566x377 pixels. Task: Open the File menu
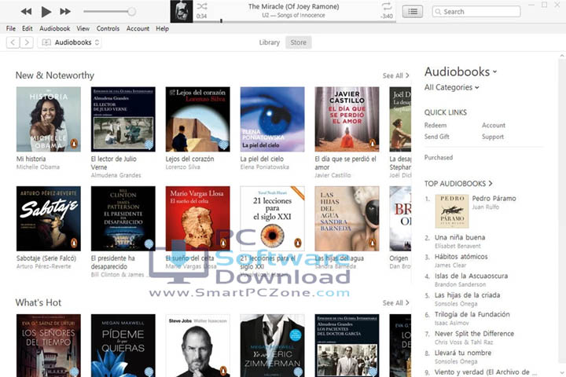click(x=11, y=28)
